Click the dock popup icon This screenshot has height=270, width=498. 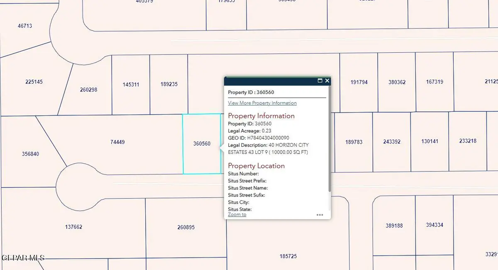[319, 81]
